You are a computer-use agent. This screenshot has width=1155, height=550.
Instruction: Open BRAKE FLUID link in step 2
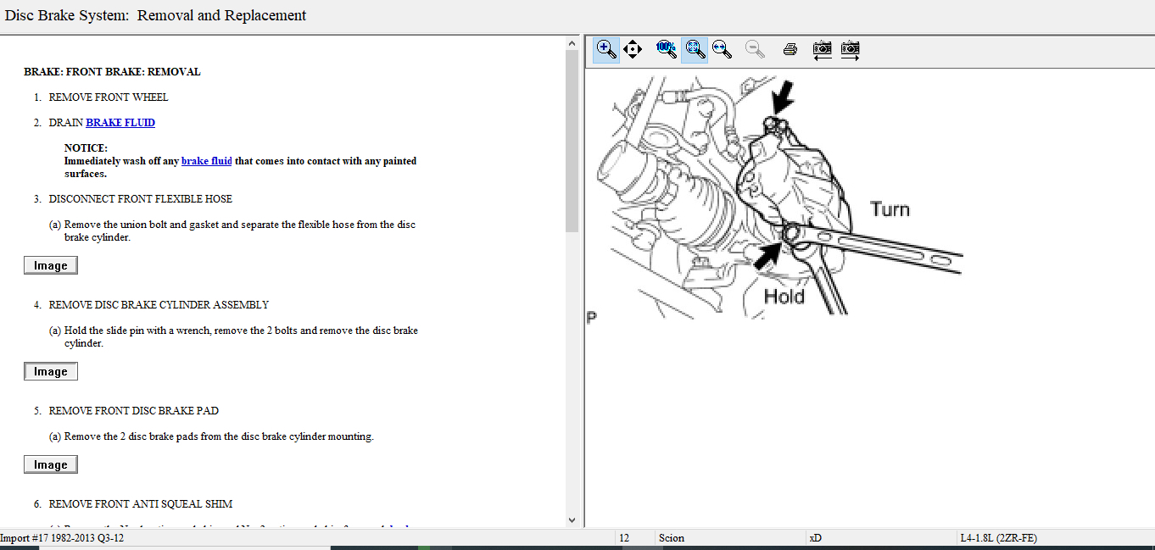120,123
